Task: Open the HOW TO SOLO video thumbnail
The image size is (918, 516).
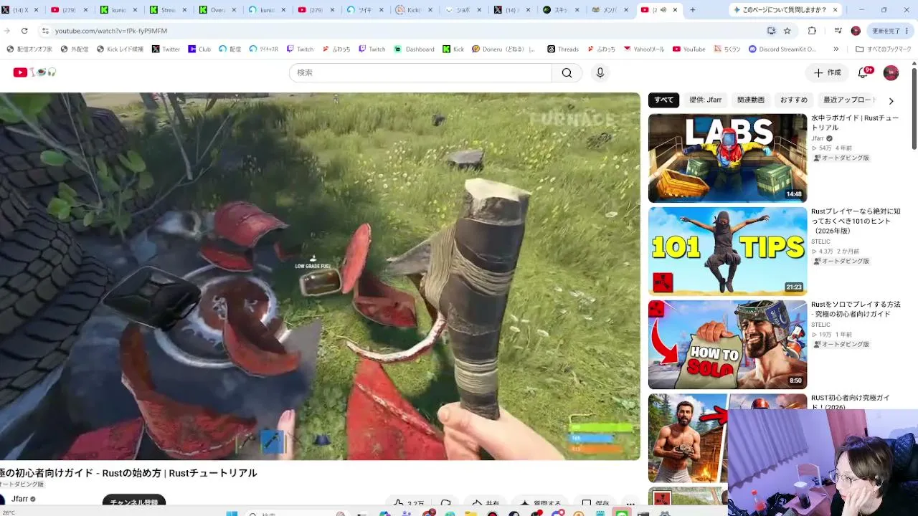Action: click(x=727, y=345)
